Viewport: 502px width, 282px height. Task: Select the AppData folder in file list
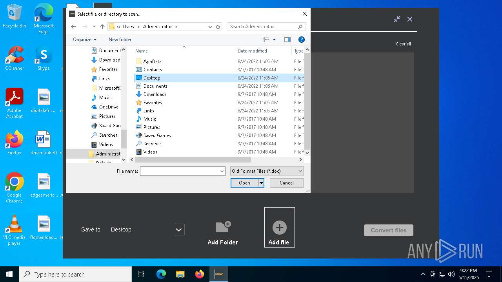pos(152,61)
